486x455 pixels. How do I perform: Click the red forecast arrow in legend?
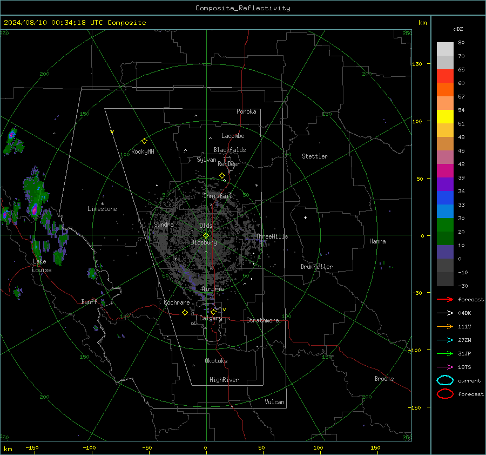click(x=445, y=299)
